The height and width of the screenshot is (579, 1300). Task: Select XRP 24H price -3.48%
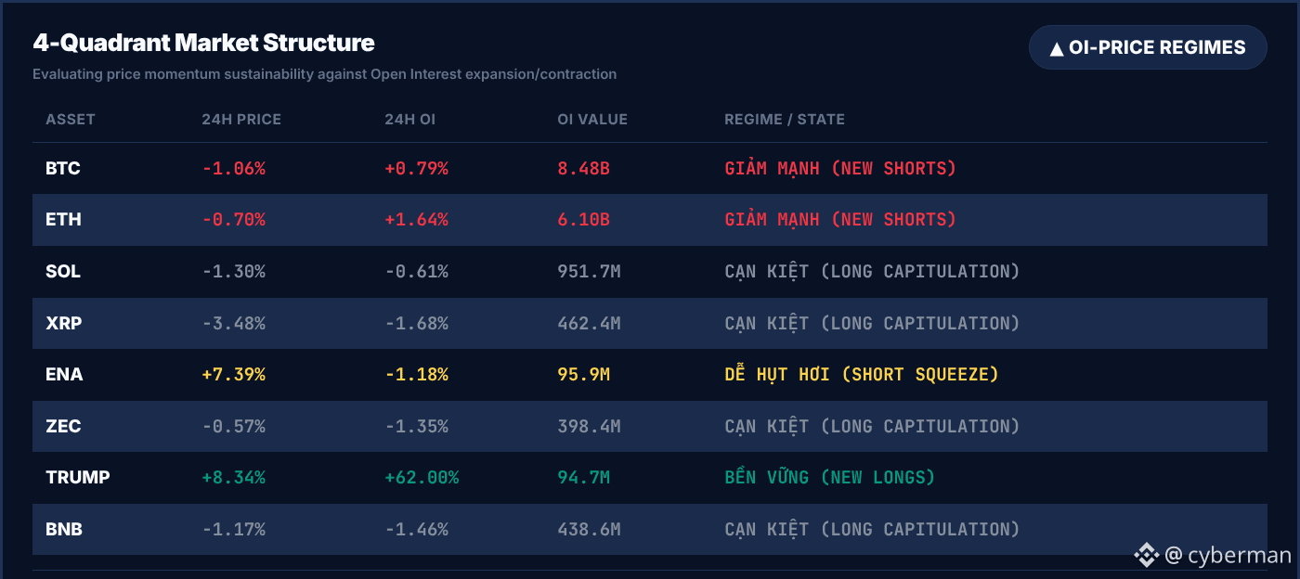[233, 323]
